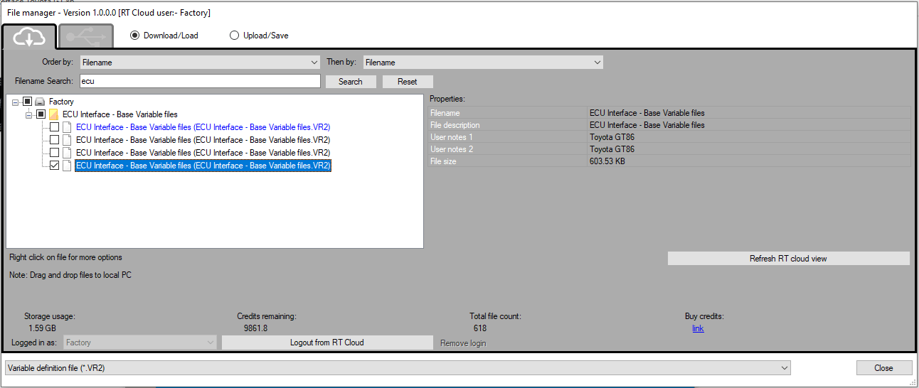Select the Download/Load radio button
Image resolution: width=919 pixels, height=388 pixels.
point(135,36)
